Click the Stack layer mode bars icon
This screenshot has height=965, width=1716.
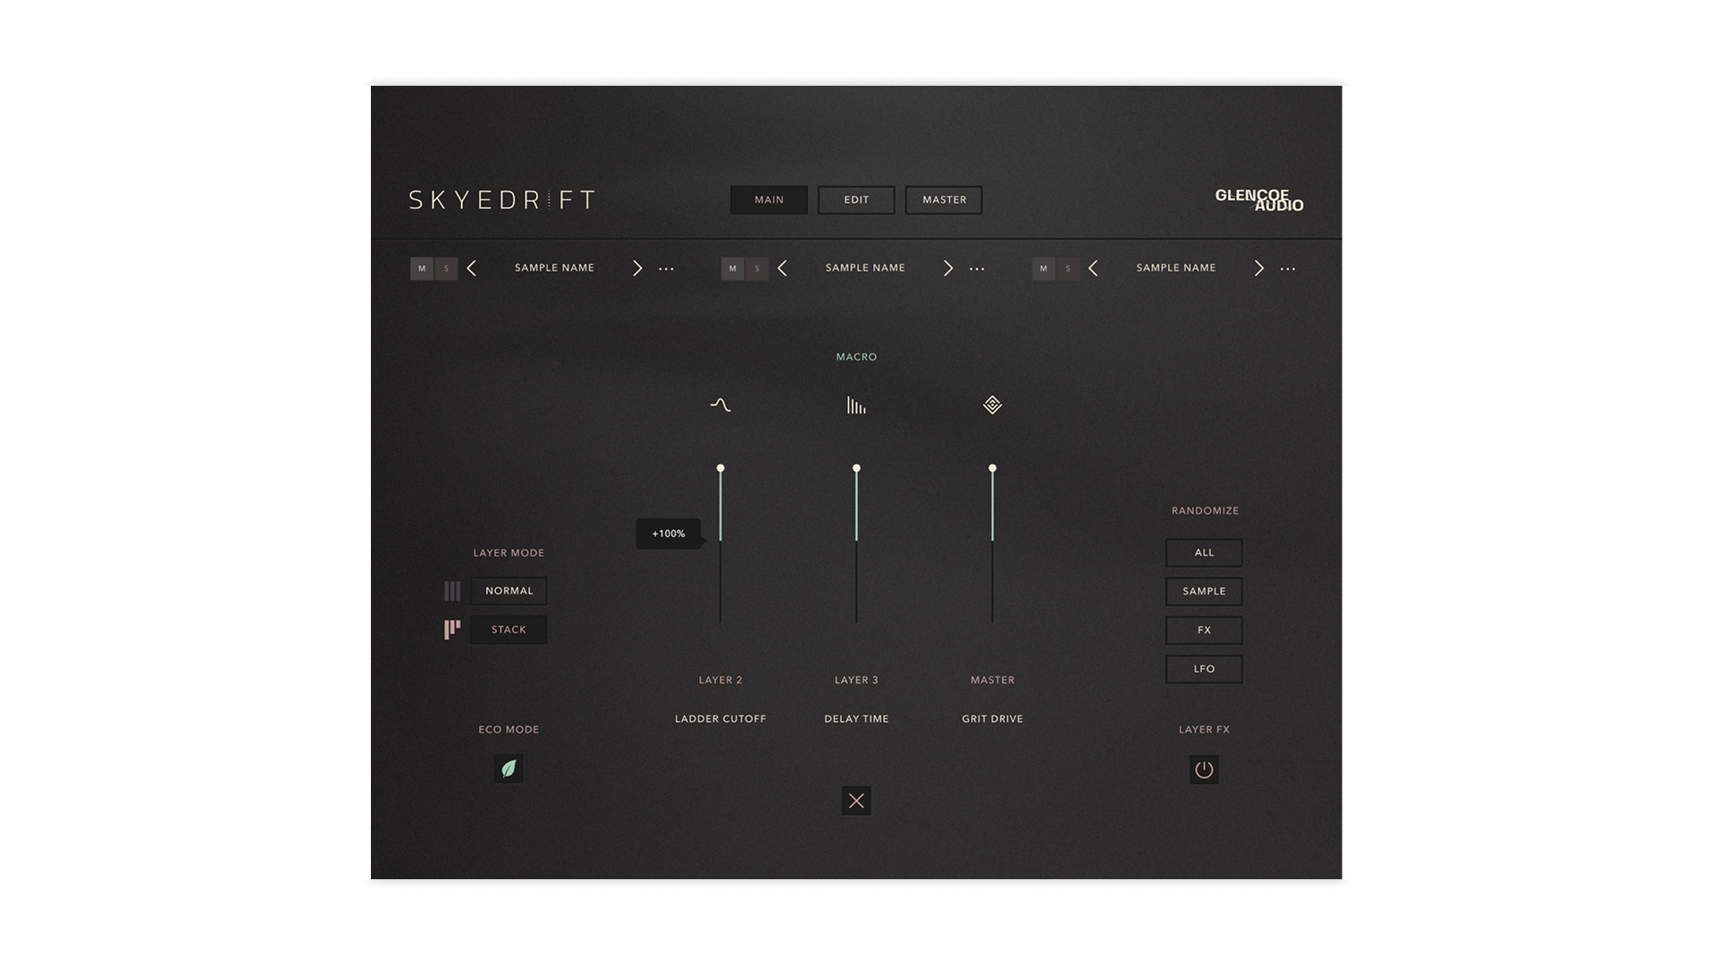point(452,630)
